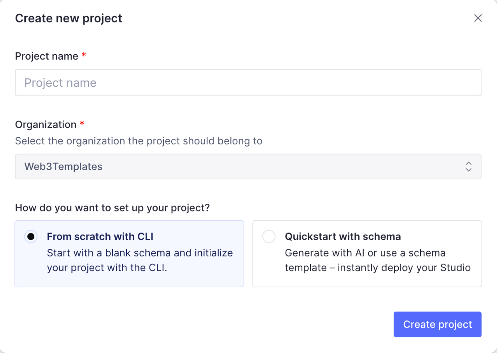The image size is (497, 353).
Task: Click inside the Project name text field
Action: tap(248, 83)
